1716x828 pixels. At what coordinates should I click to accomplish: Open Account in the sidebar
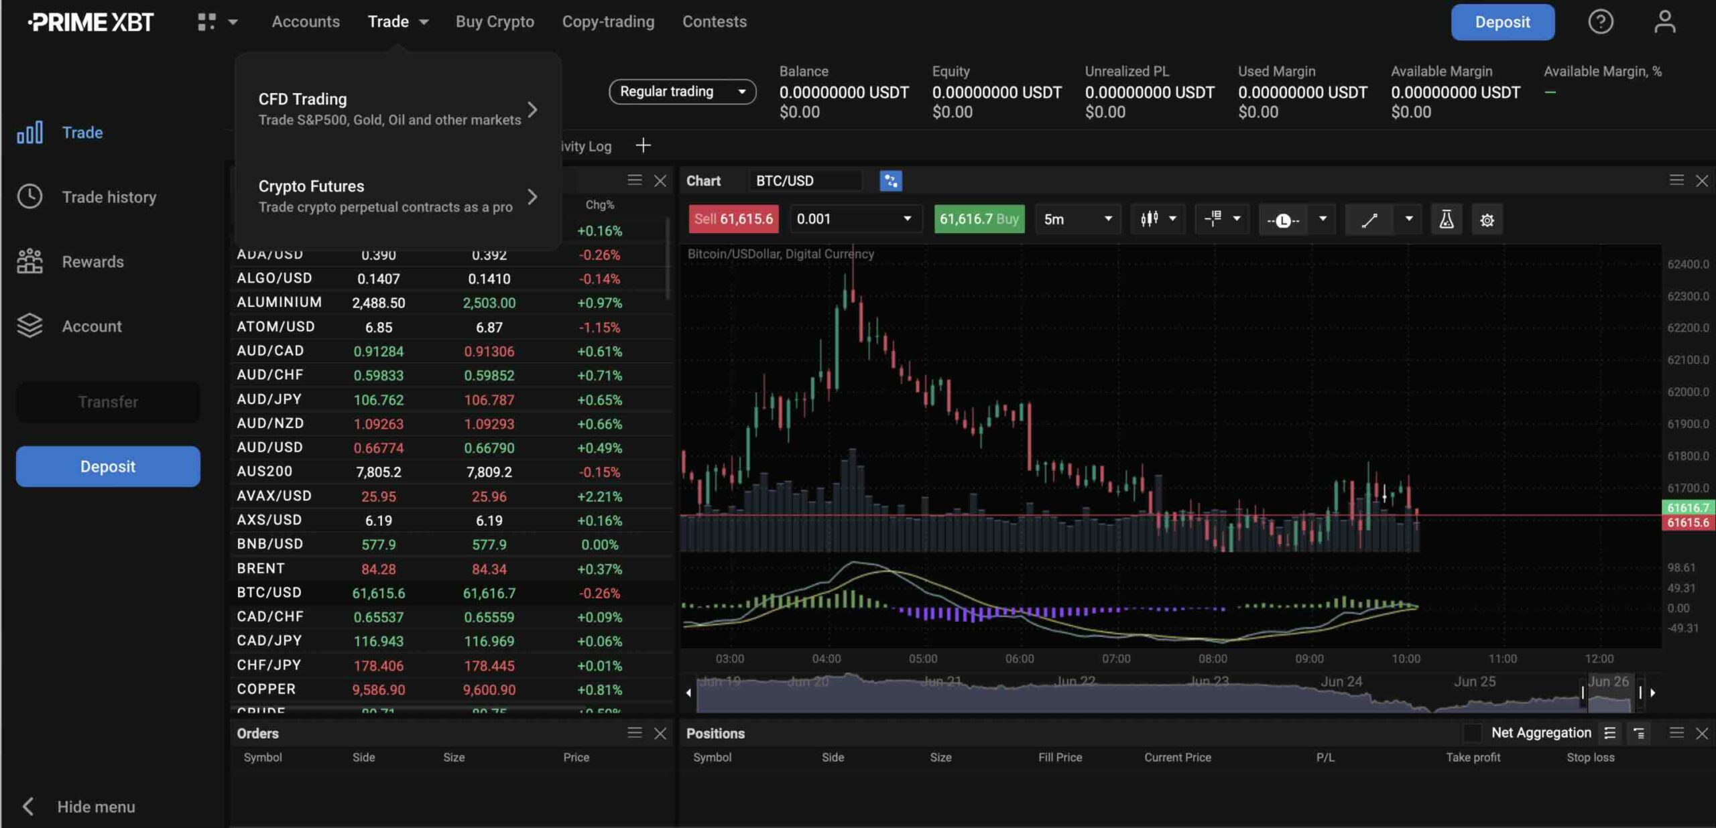[69, 326]
